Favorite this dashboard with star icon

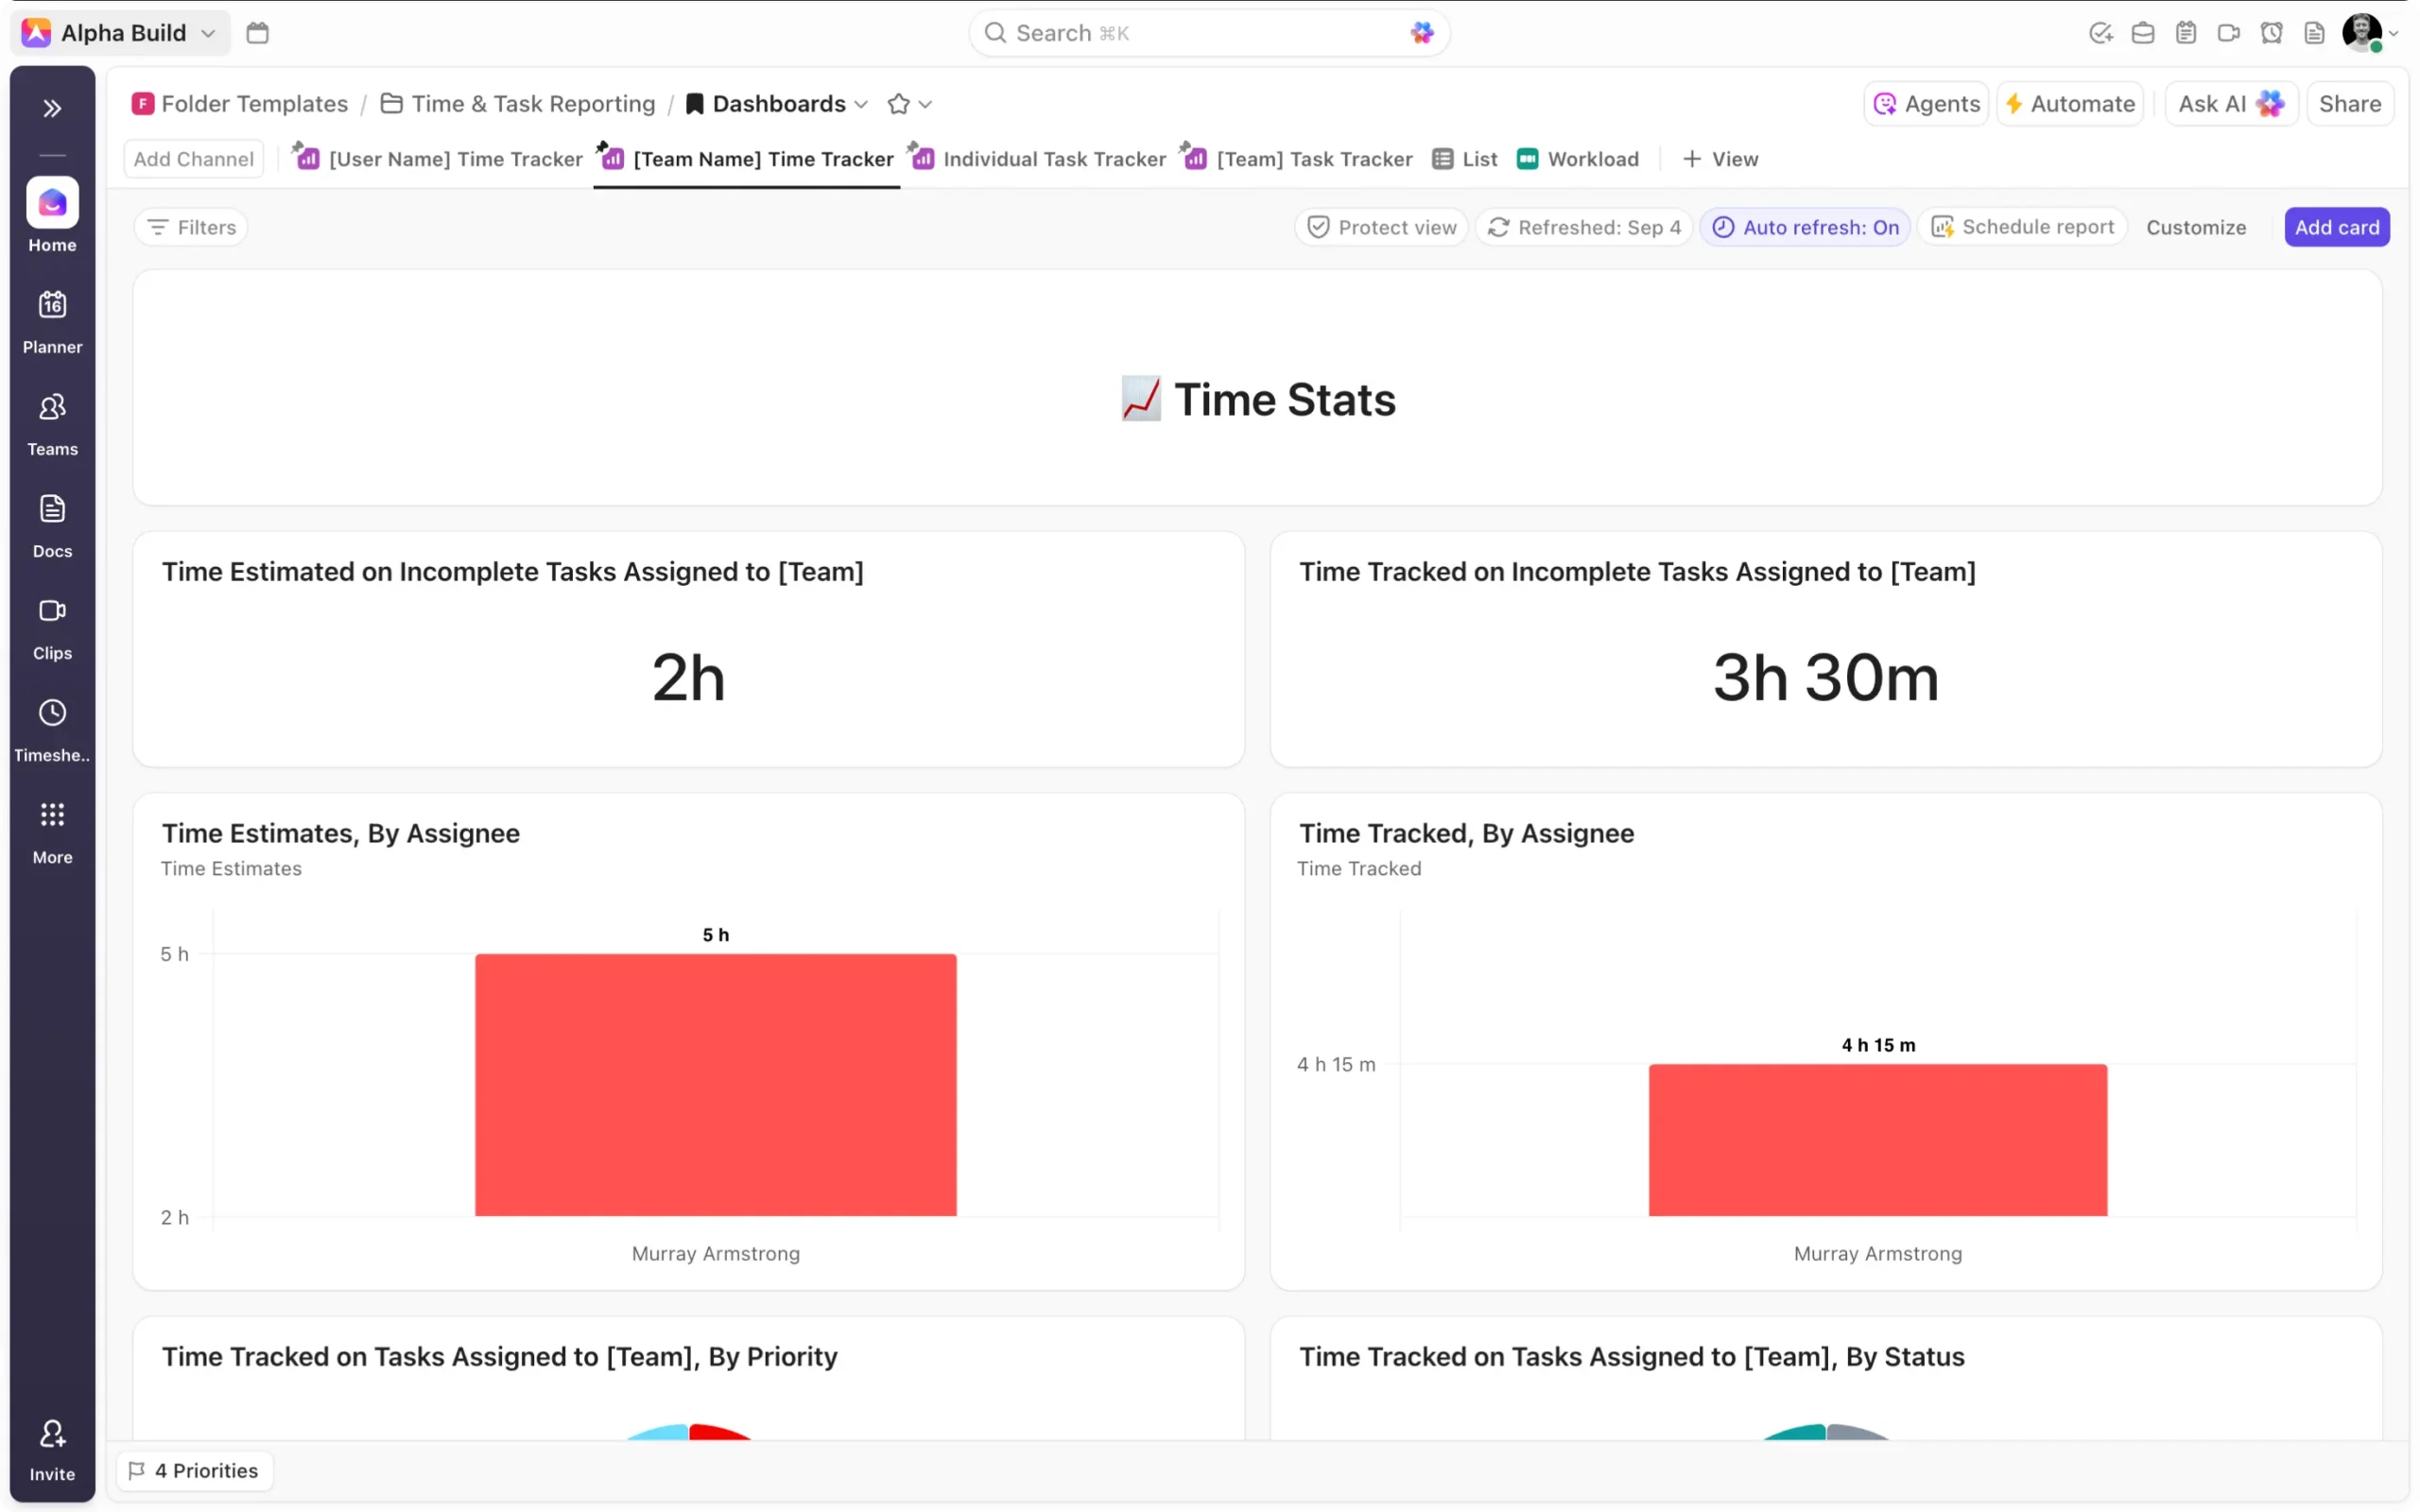coord(898,104)
